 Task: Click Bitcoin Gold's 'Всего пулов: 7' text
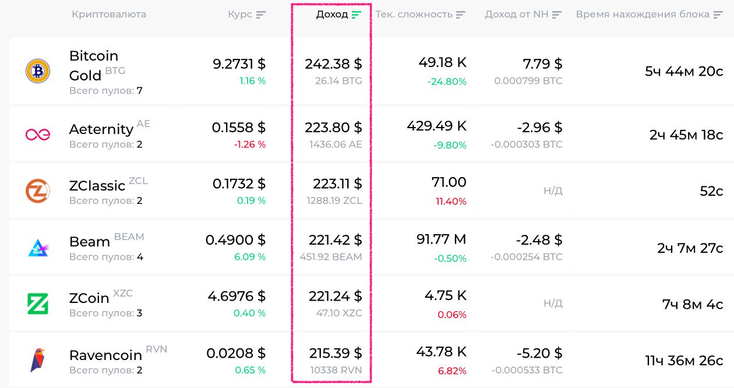(105, 91)
